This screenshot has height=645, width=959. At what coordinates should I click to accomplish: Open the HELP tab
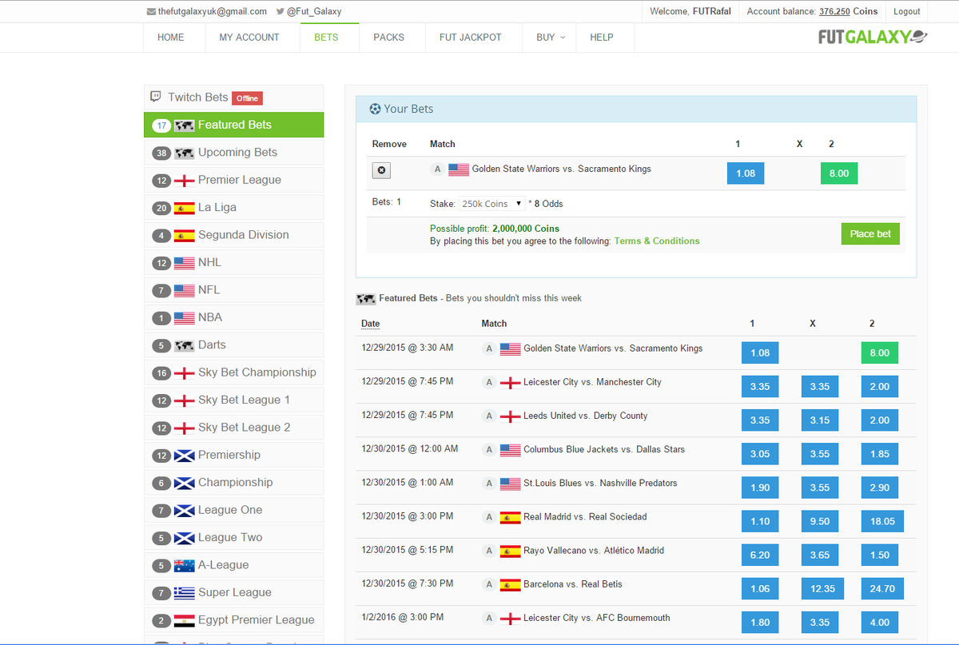(x=602, y=37)
